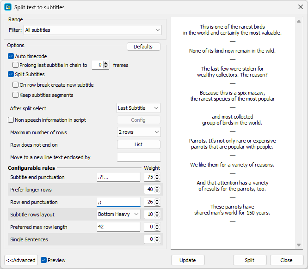Increase the Subtitle end punctuation weight
The width and height of the screenshot is (308, 269).
tap(158, 175)
